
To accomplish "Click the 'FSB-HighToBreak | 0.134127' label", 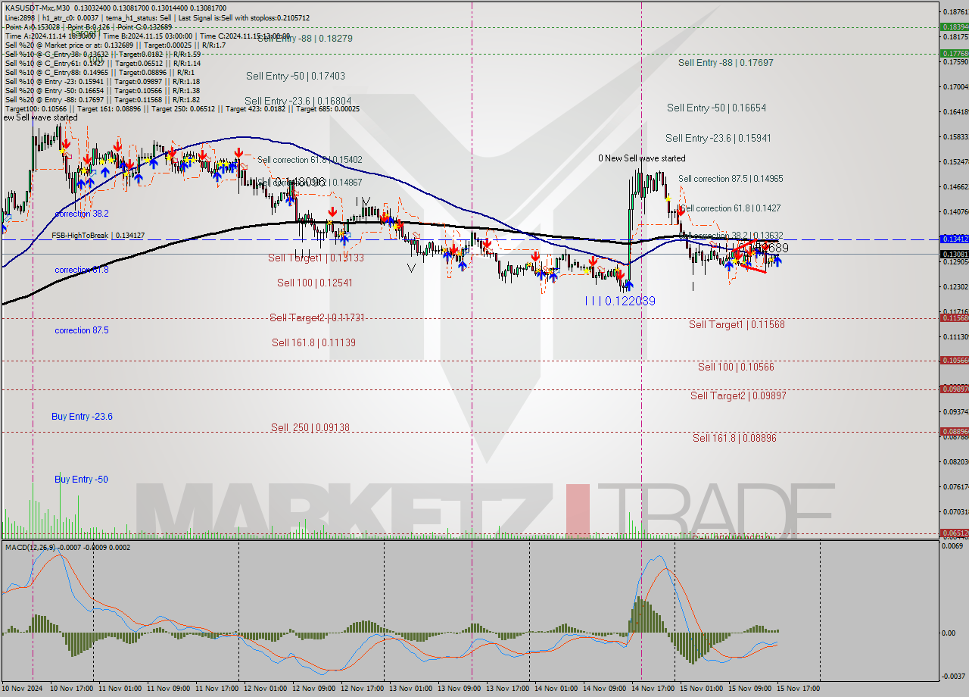I will click(98, 236).
